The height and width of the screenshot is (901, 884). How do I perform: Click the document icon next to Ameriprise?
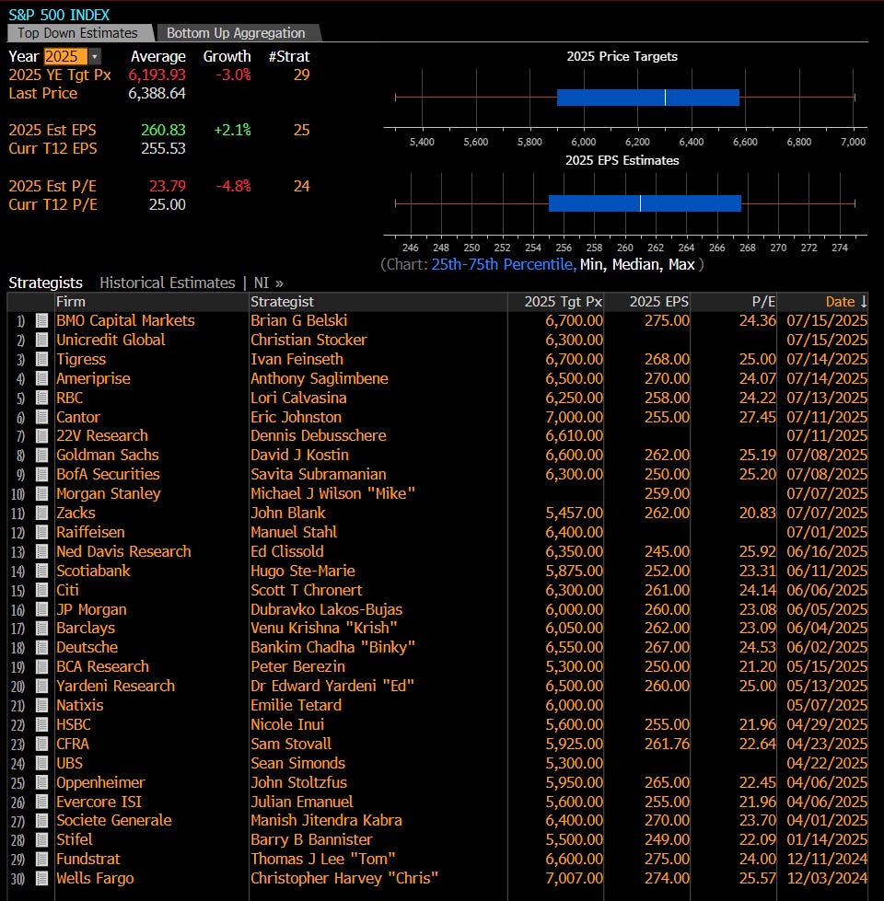pyautogui.click(x=42, y=378)
